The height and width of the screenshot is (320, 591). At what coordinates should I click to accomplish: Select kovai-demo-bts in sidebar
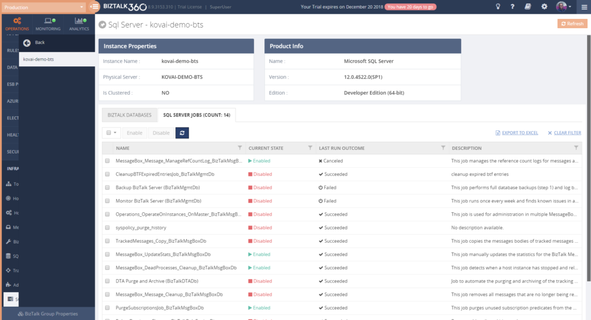(x=57, y=59)
